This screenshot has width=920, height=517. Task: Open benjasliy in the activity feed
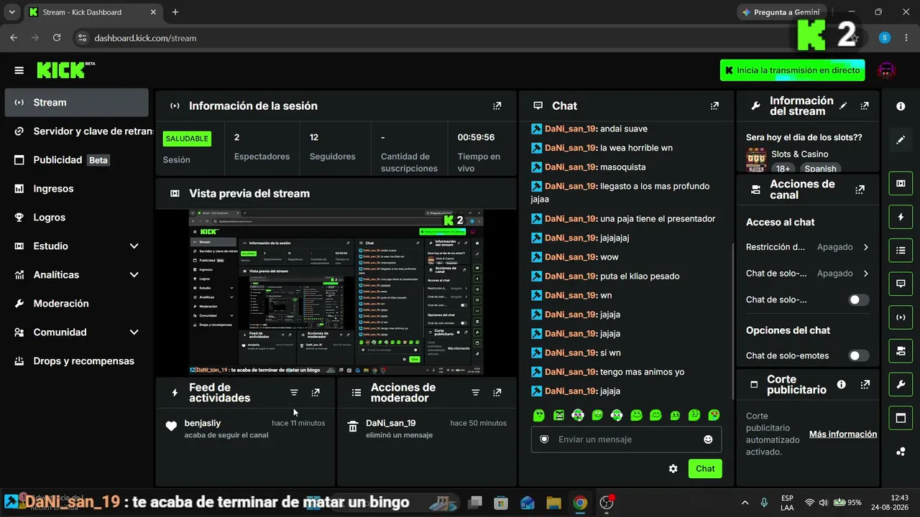point(203,424)
